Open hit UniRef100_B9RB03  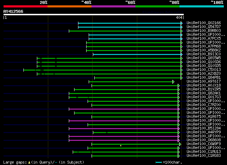tap(204, 31)
